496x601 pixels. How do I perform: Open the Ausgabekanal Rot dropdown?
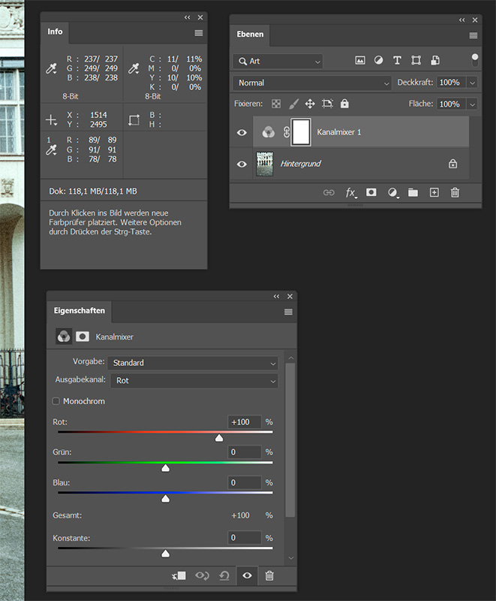point(194,381)
